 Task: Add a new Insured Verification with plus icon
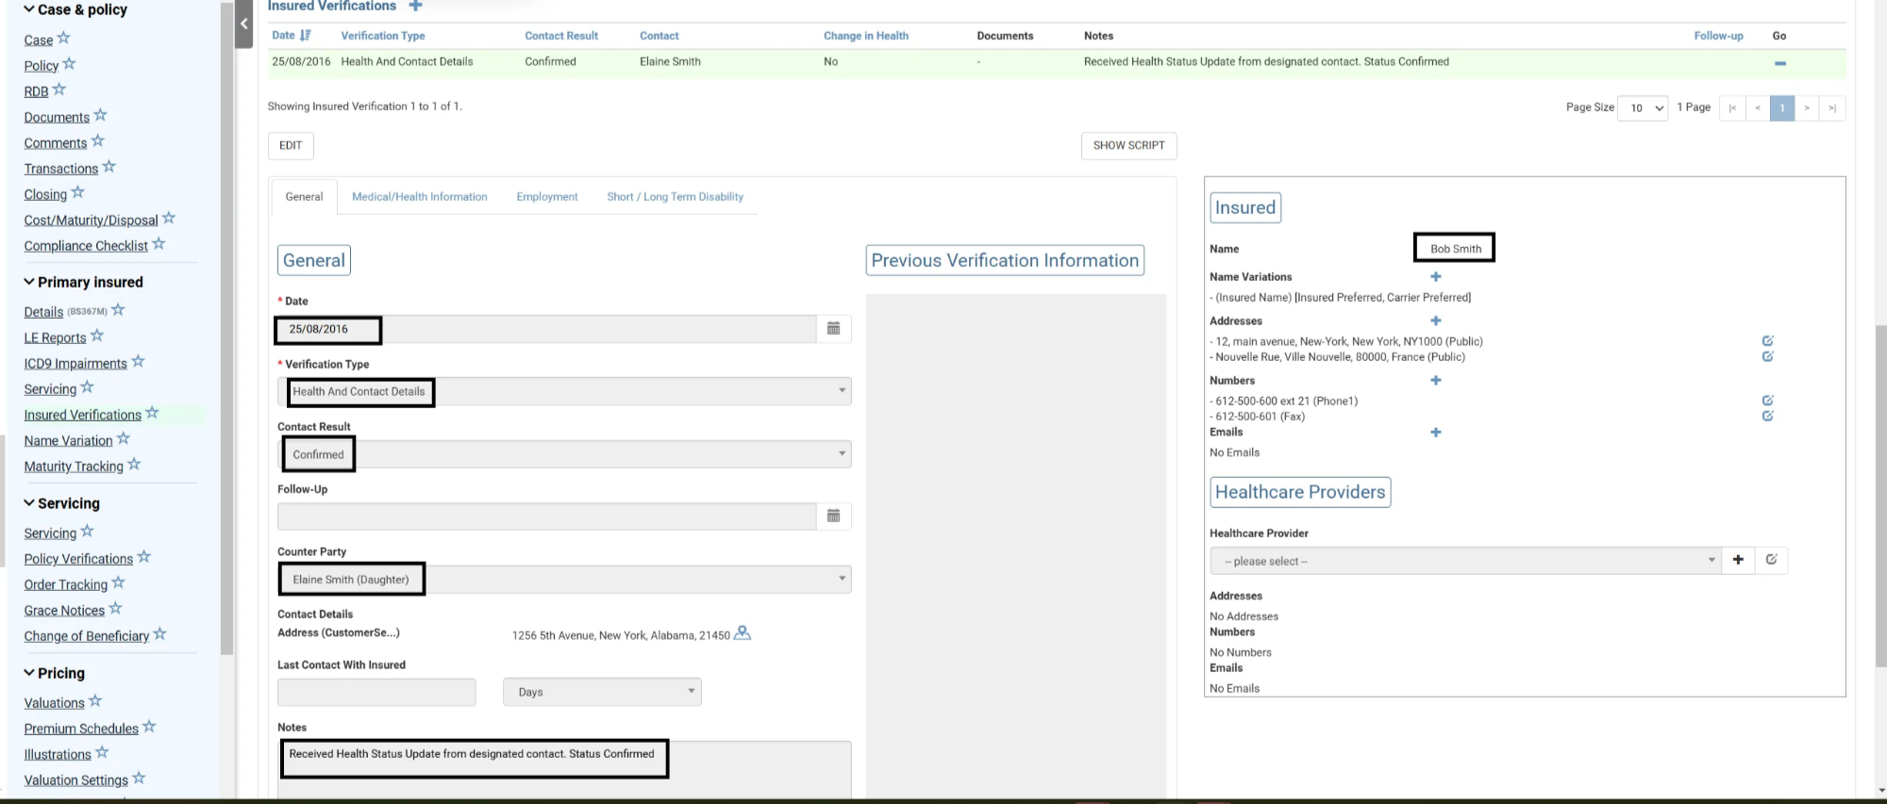click(x=415, y=6)
